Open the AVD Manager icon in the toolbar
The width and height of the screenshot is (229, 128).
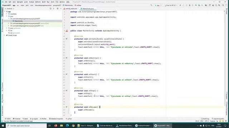(x=216, y=5)
